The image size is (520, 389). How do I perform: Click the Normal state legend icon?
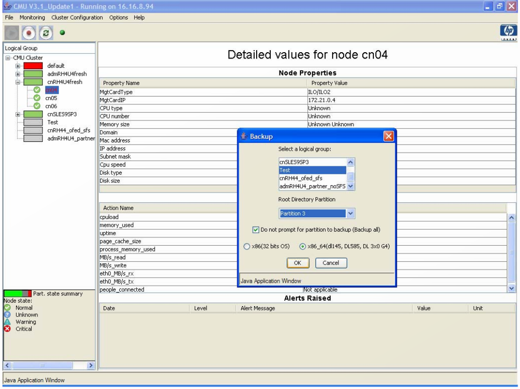tap(7, 308)
